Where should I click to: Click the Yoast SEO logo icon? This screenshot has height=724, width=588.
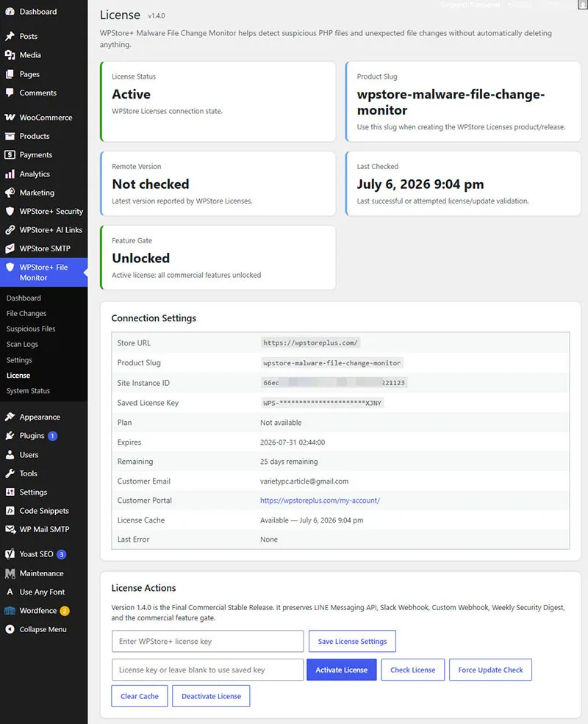click(x=10, y=554)
